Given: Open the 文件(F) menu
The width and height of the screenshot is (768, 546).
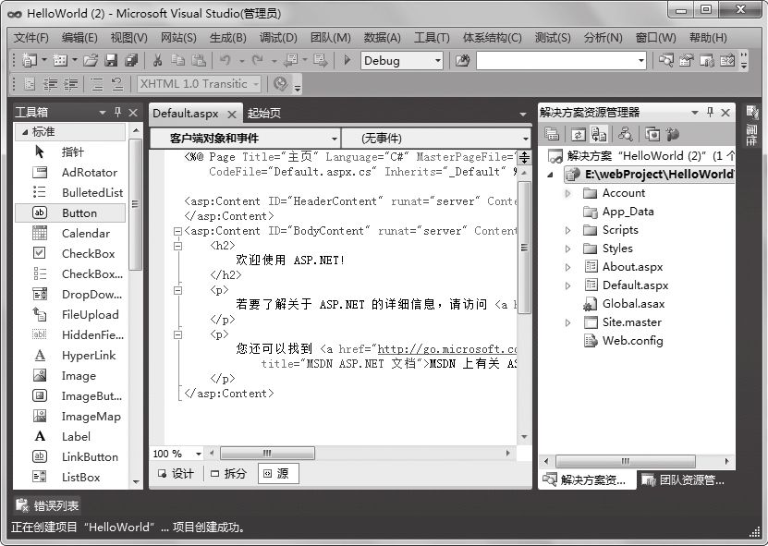Looking at the screenshot, I should (x=30, y=38).
